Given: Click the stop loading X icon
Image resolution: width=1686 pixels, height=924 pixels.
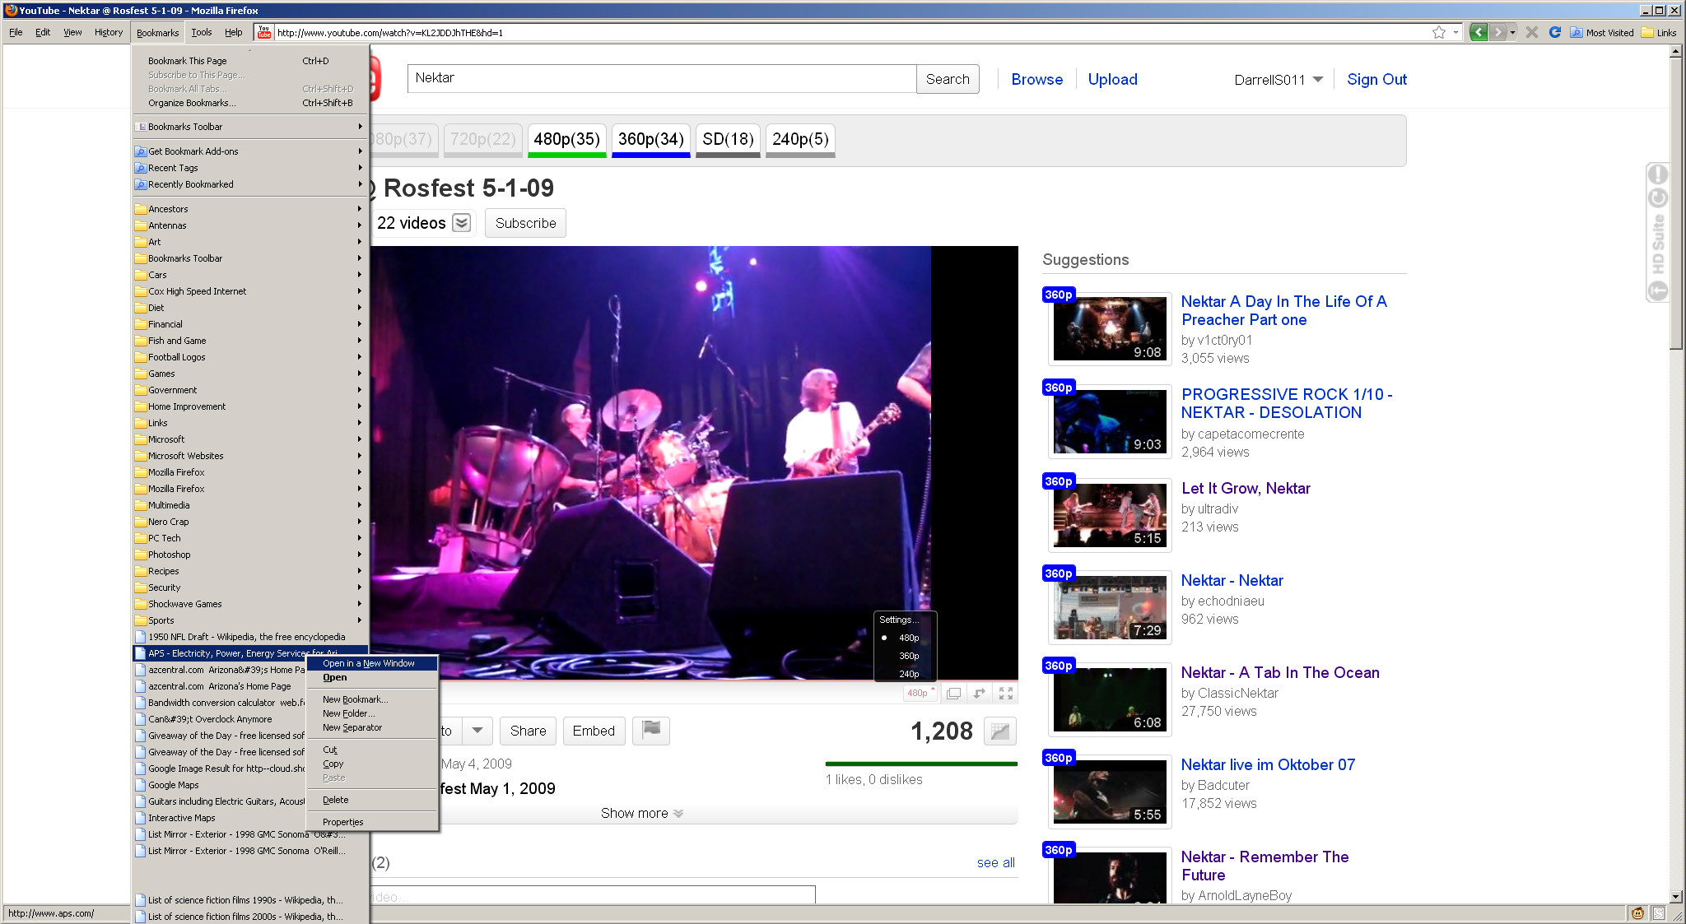Looking at the screenshot, I should click(x=1532, y=33).
